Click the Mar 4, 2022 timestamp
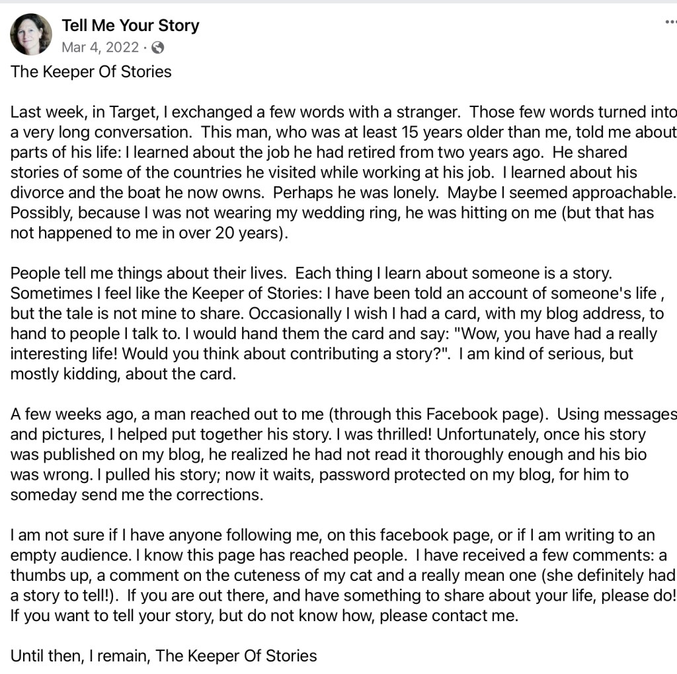 [100, 48]
